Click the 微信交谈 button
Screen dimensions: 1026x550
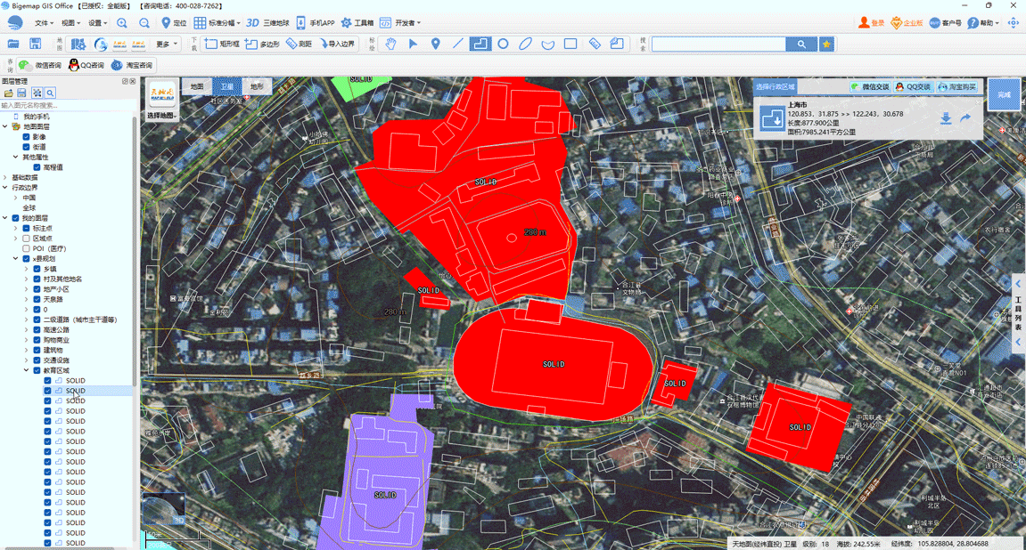[871, 87]
